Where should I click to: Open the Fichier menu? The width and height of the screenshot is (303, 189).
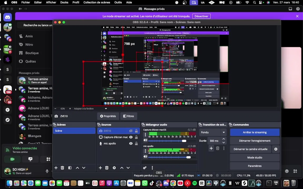pyautogui.click(x=26, y=2)
